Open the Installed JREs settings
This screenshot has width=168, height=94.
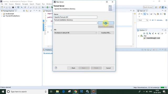pos(106,33)
